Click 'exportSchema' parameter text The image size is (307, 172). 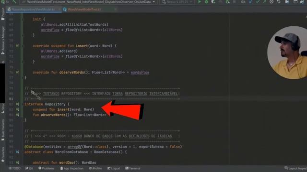pos(152,147)
